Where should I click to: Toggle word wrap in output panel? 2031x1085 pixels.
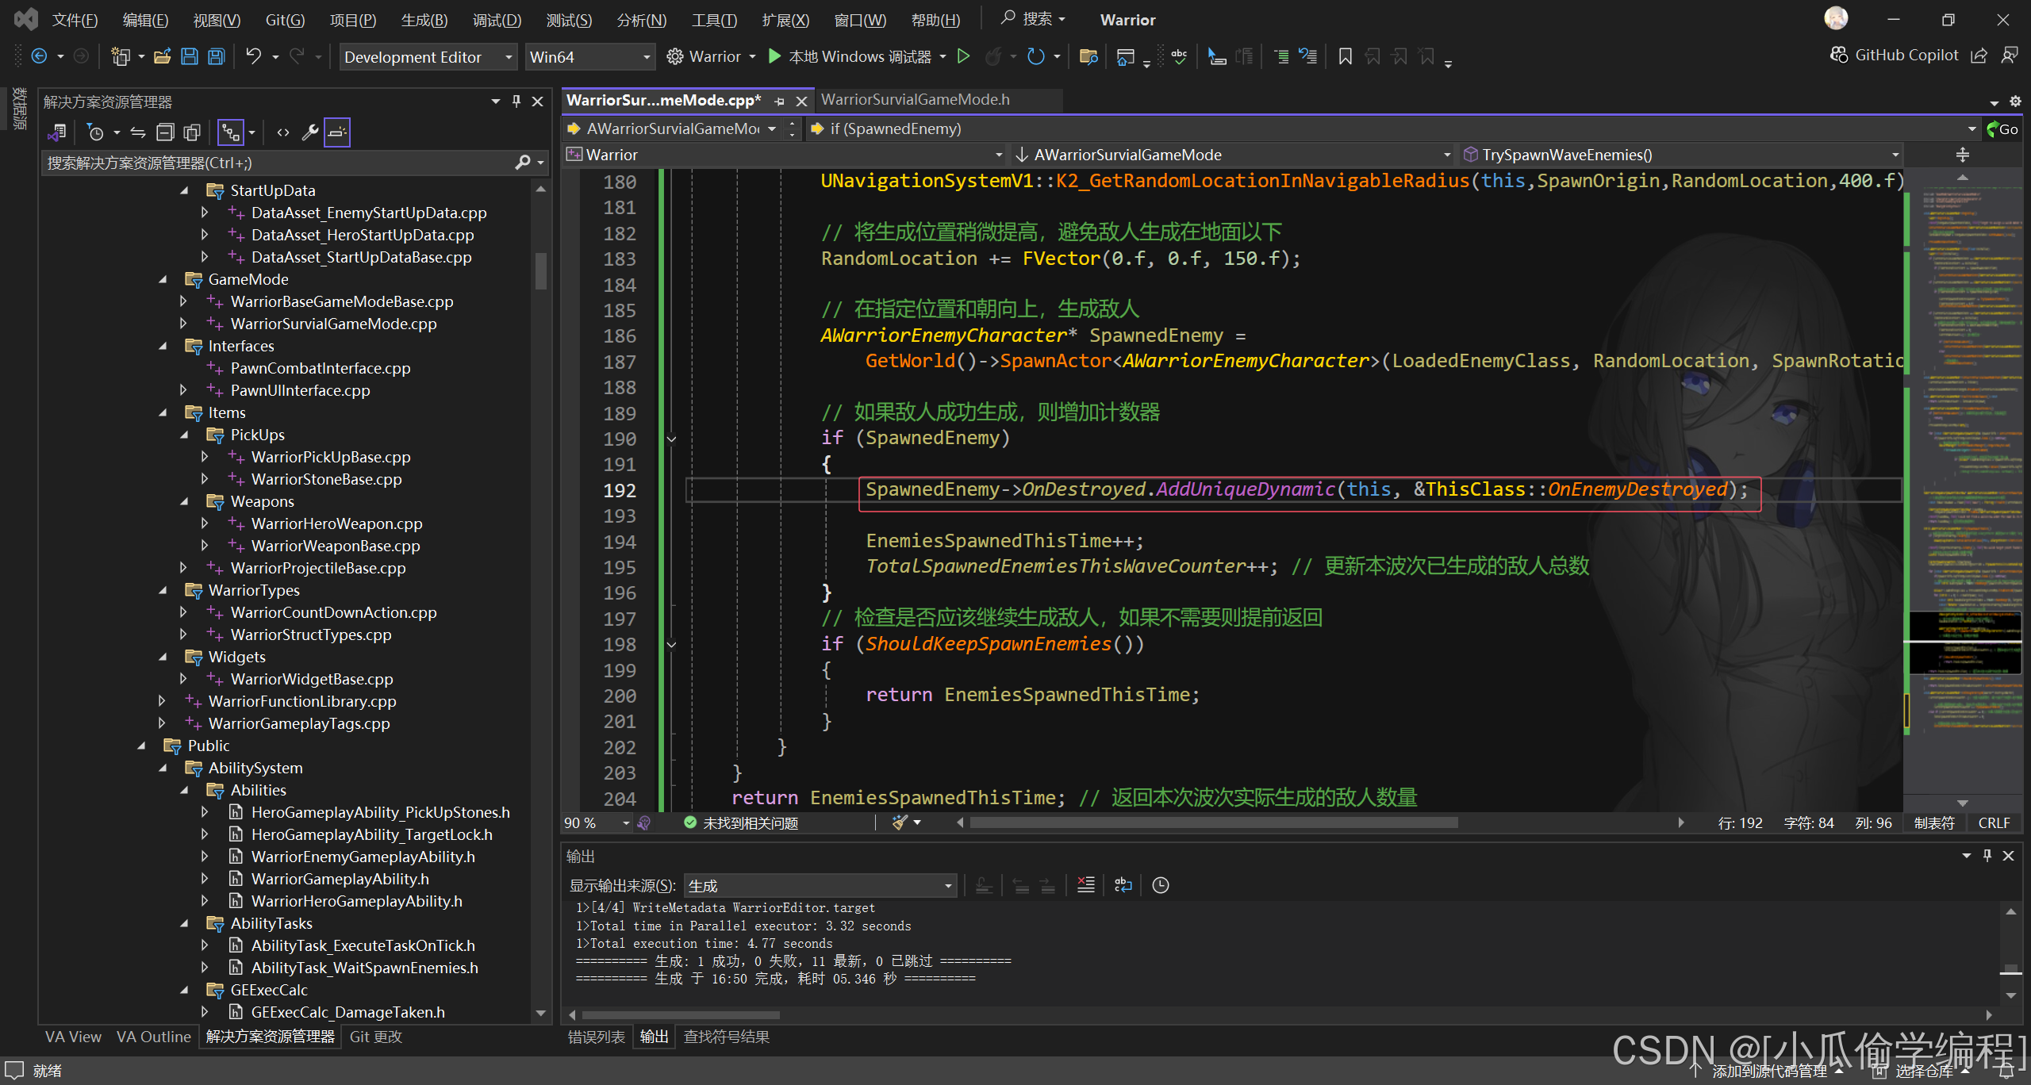[x=1123, y=885]
